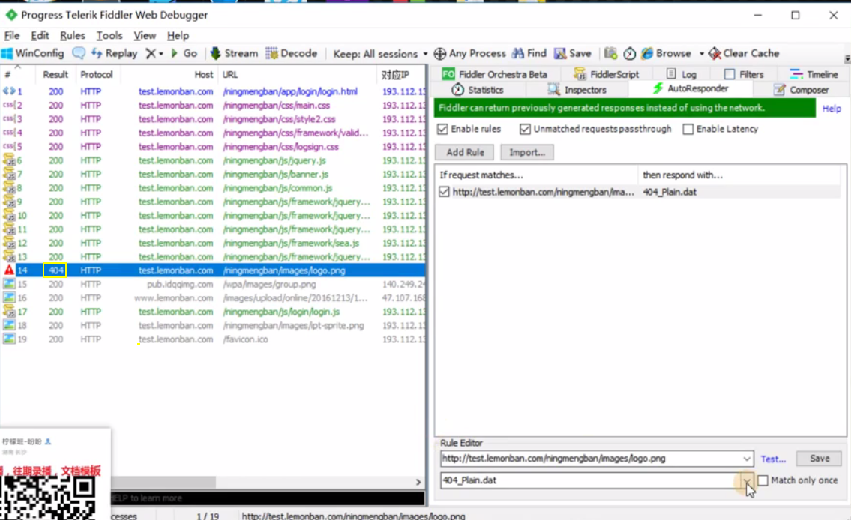Expand the Browse dropdown arrow

pos(701,54)
